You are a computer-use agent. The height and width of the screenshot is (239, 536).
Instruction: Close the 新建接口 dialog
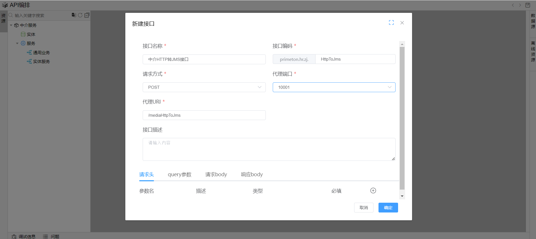402,23
